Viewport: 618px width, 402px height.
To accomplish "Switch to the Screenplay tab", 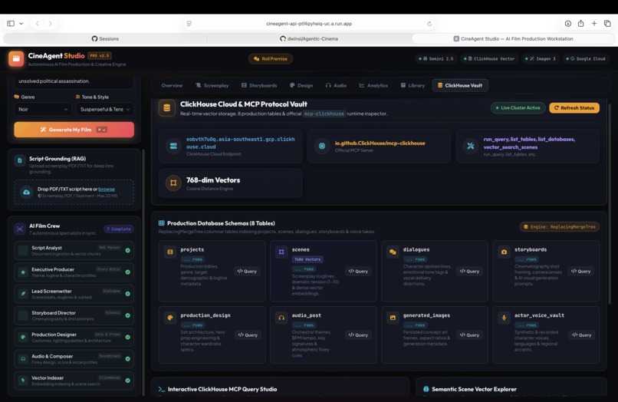I will click(212, 86).
